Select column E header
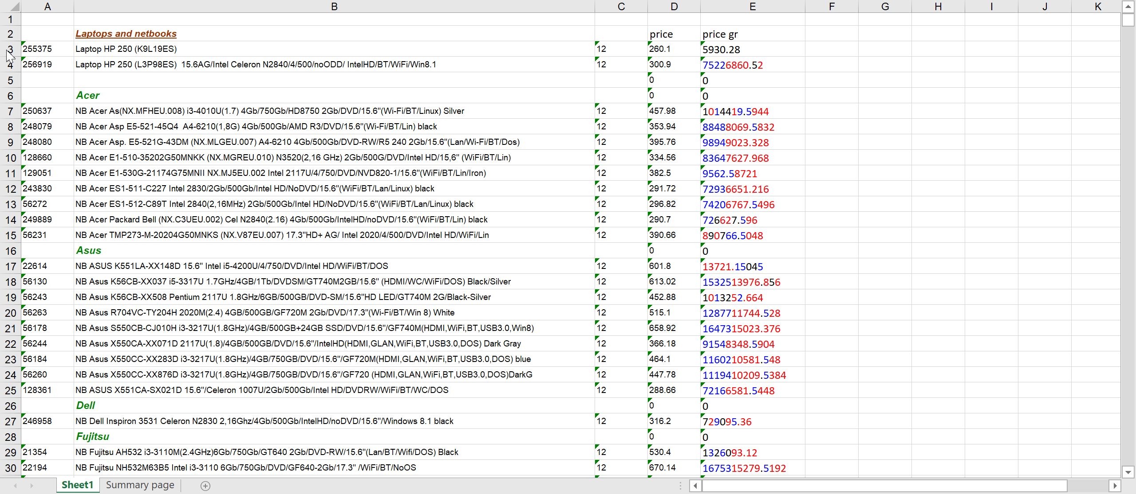This screenshot has width=1136, height=494. click(x=752, y=7)
